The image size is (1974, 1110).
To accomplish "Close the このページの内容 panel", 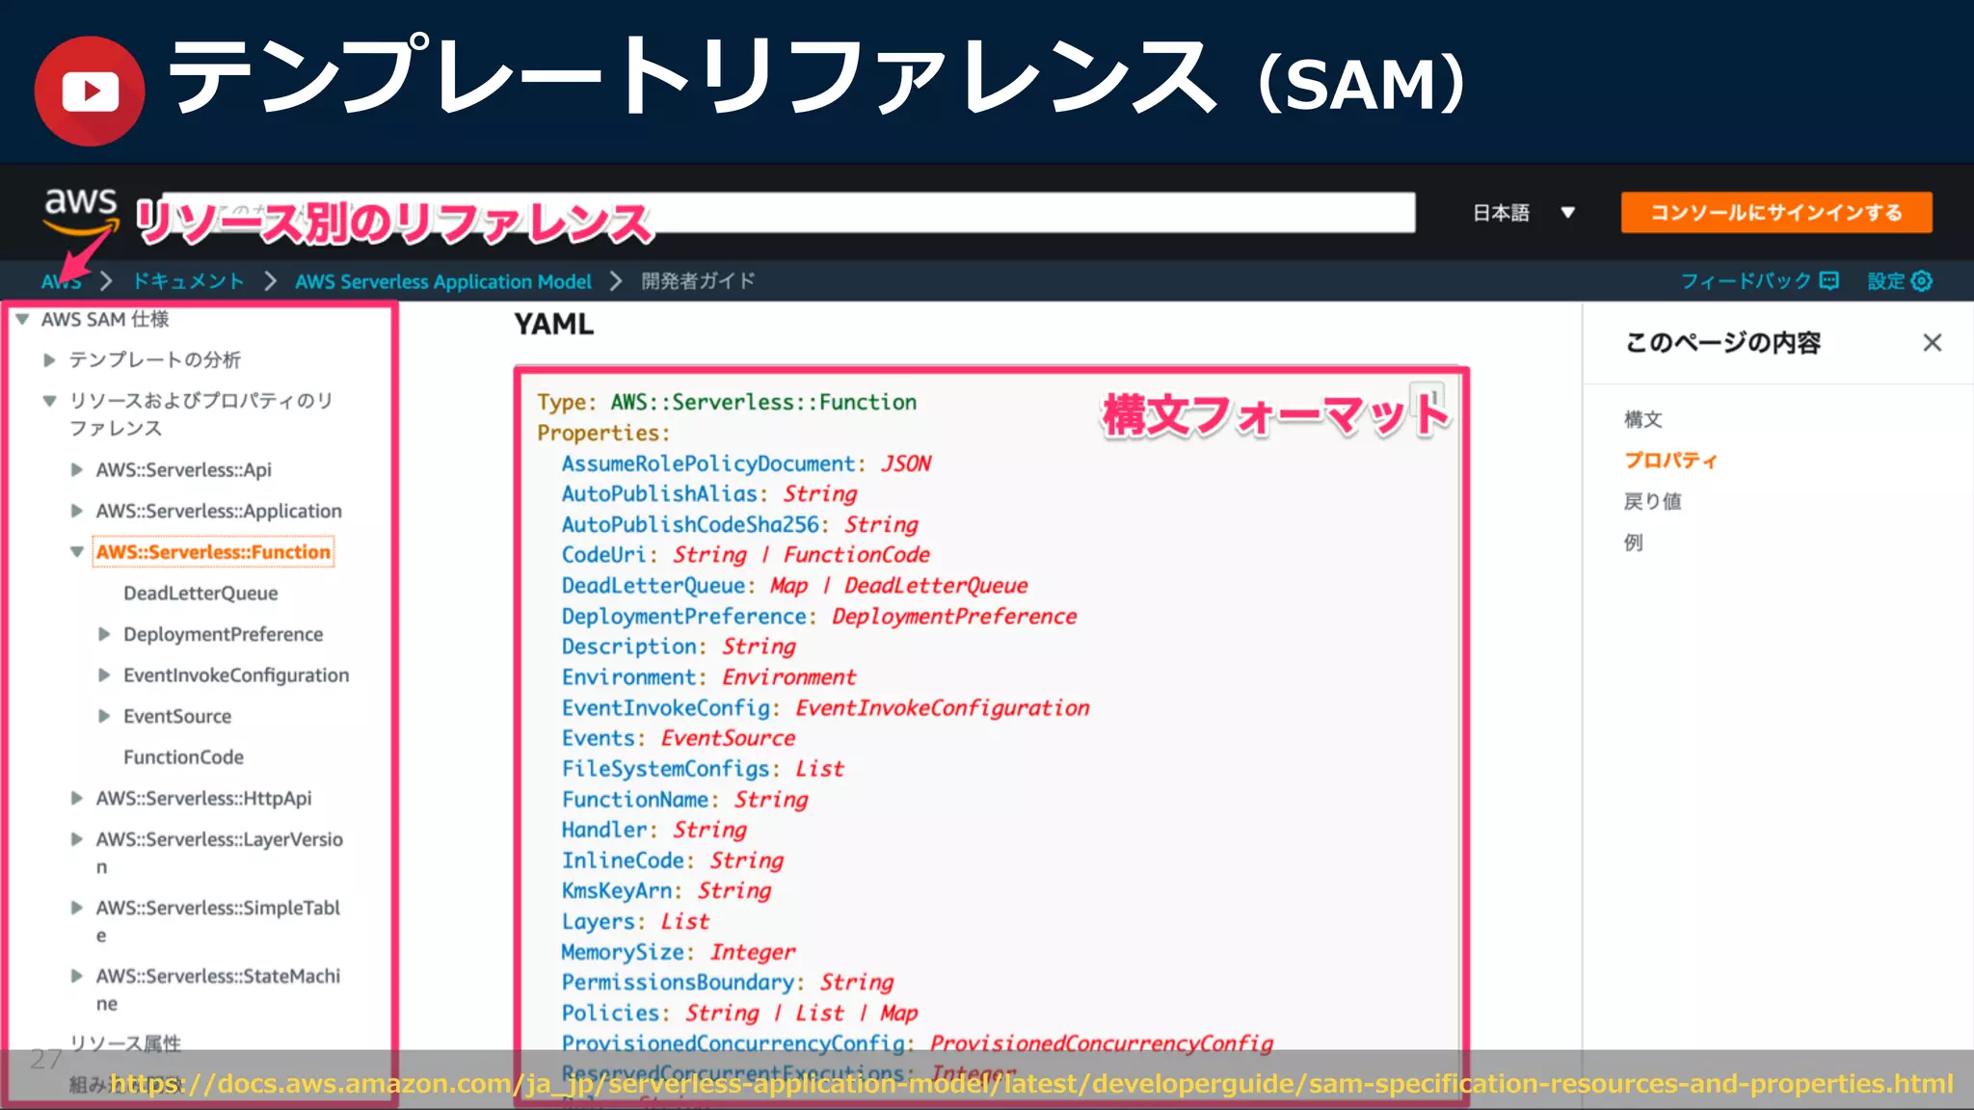I will 1932,343.
